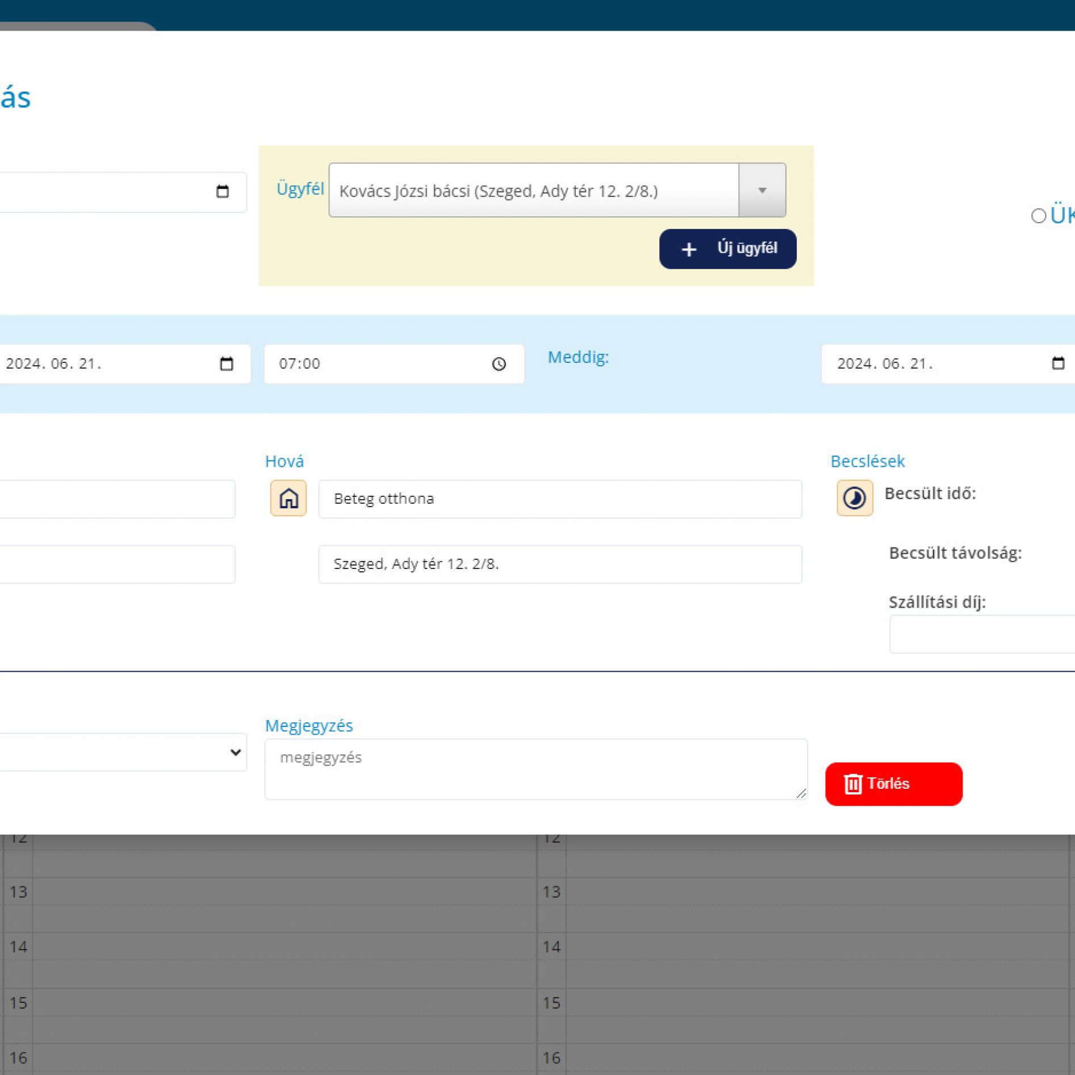1075x1075 pixels.
Task: Click the clock estimate icon under Becslések
Action: click(x=854, y=498)
